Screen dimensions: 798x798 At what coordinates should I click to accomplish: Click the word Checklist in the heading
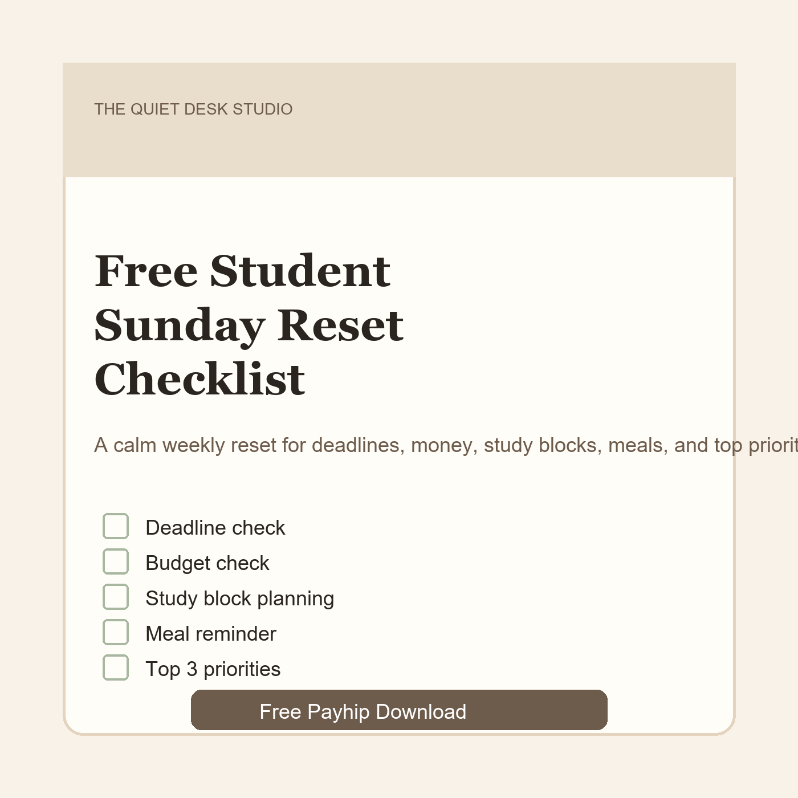pos(200,380)
